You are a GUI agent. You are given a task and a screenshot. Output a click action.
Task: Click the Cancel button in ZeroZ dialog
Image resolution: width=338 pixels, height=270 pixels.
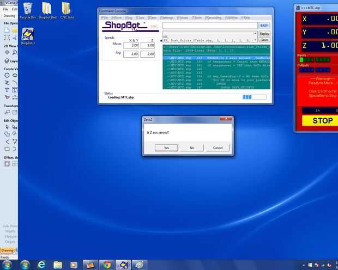pos(218,148)
